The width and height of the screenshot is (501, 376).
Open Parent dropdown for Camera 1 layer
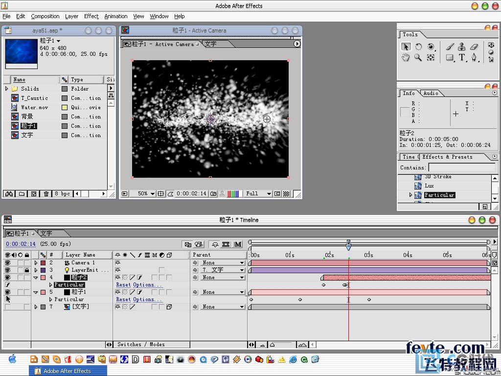click(223, 263)
